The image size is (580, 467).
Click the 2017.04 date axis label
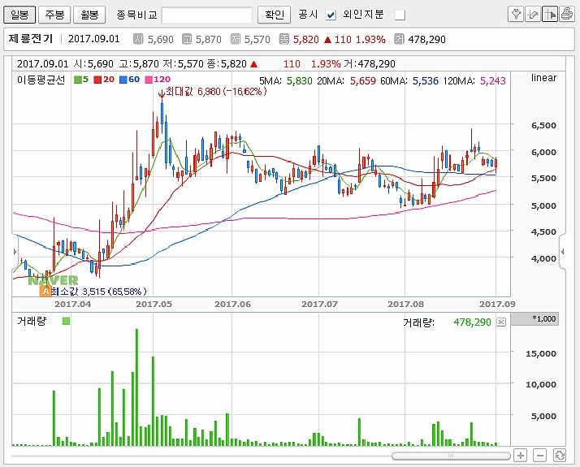pos(72,304)
